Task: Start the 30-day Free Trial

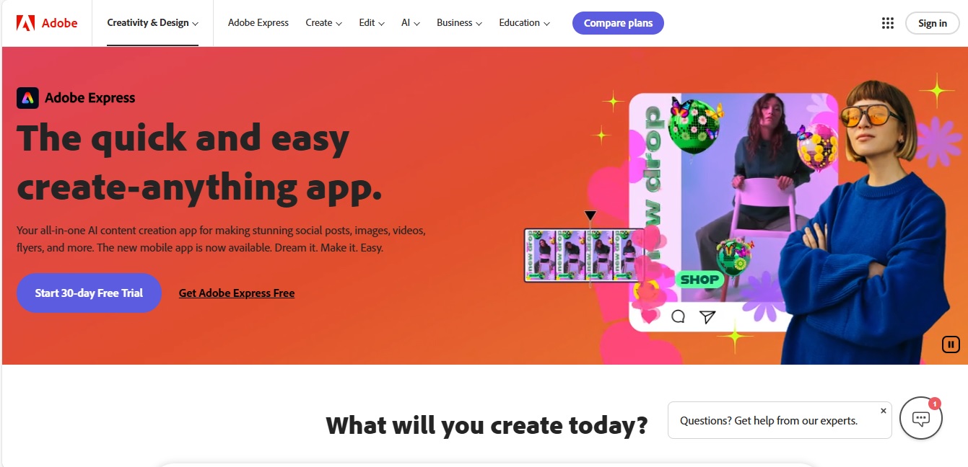Action: point(89,293)
